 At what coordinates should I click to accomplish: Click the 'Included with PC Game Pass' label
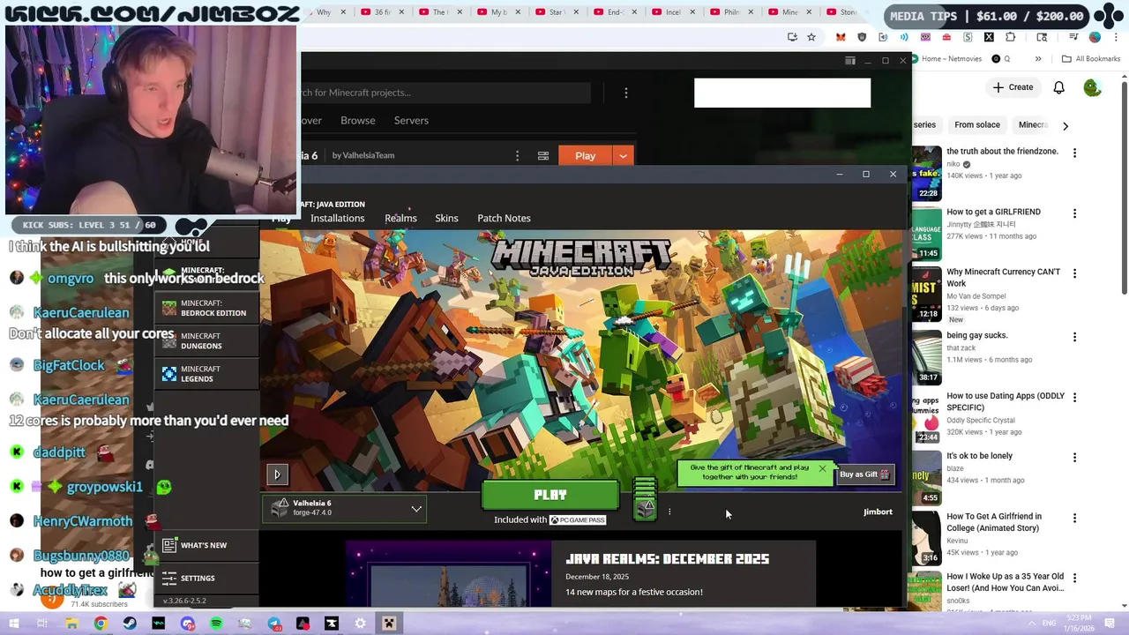(550, 519)
